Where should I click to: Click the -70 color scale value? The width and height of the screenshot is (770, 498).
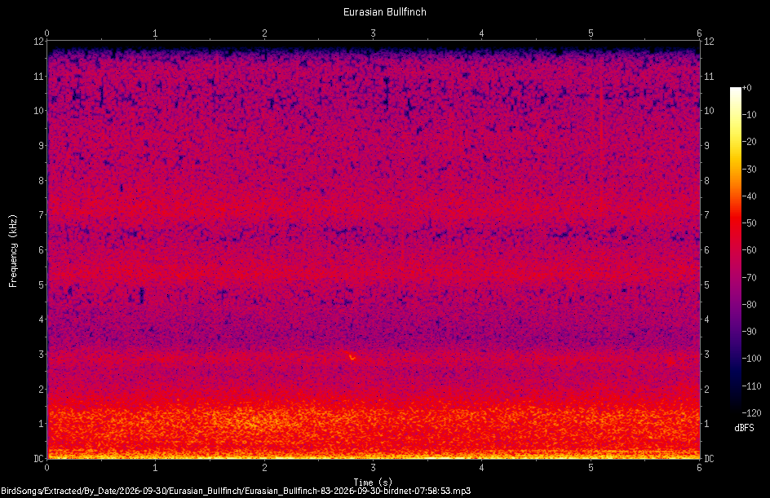click(x=750, y=278)
